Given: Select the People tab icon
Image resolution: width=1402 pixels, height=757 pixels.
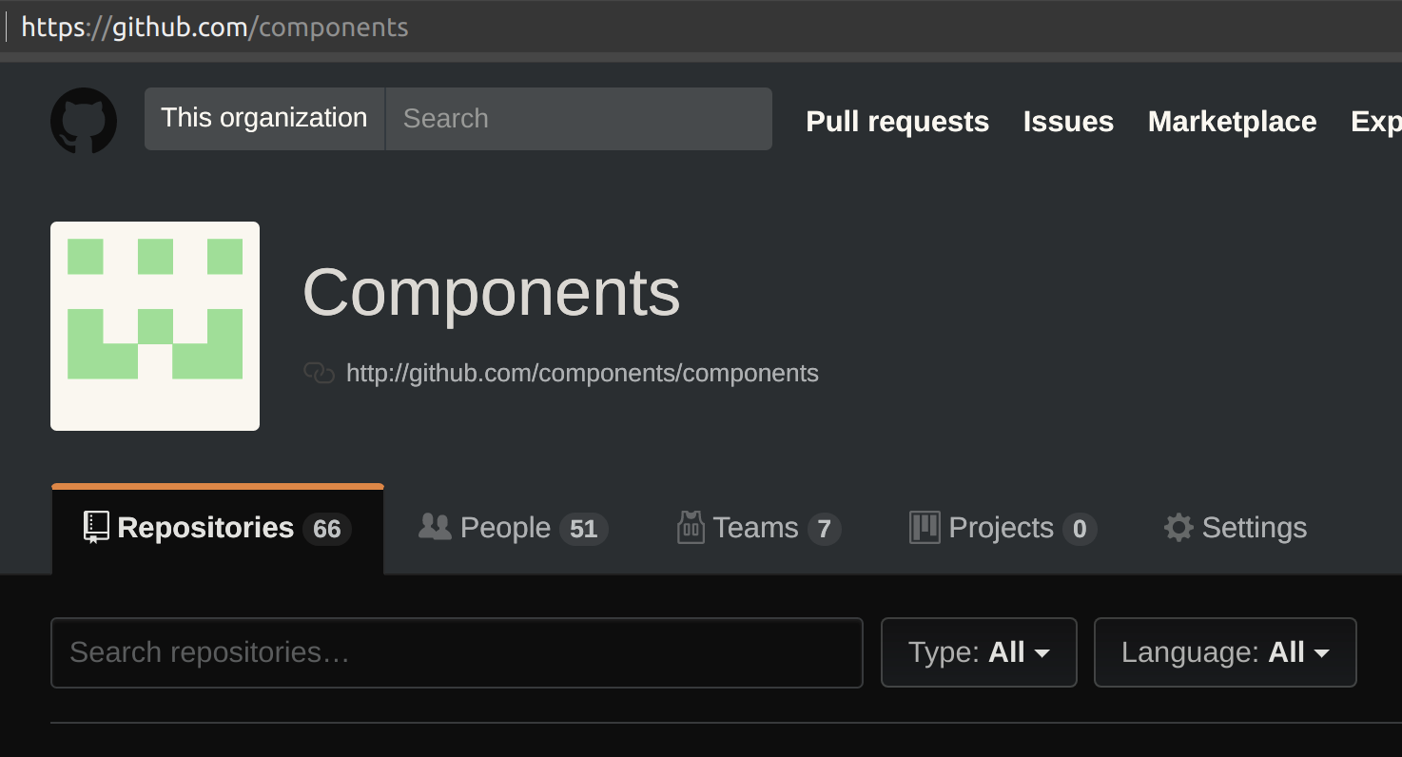Looking at the screenshot, I should coord(435,527).
